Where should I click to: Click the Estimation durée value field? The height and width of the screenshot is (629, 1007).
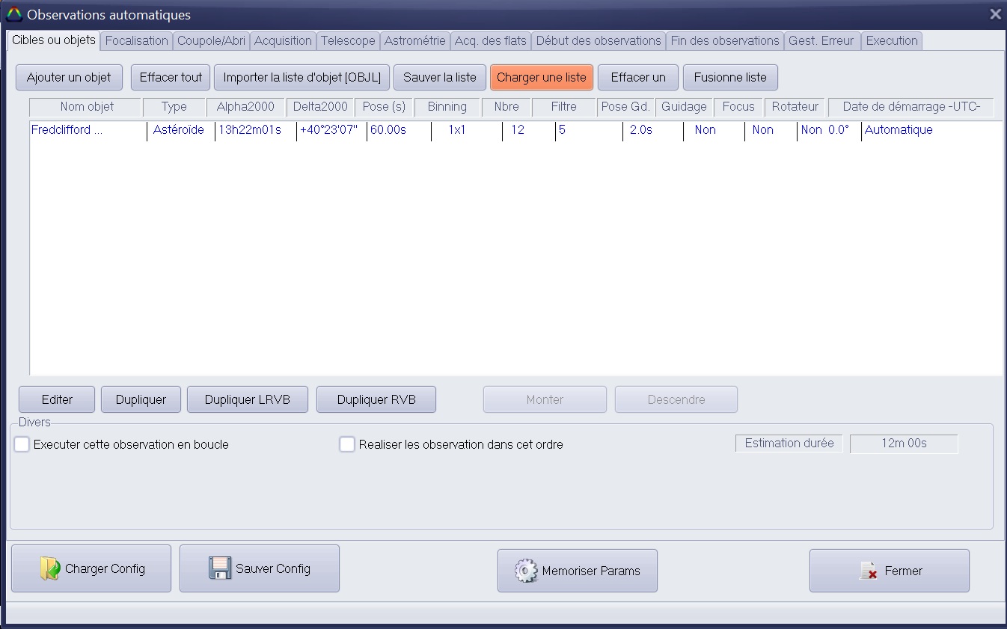pos(903,444)
